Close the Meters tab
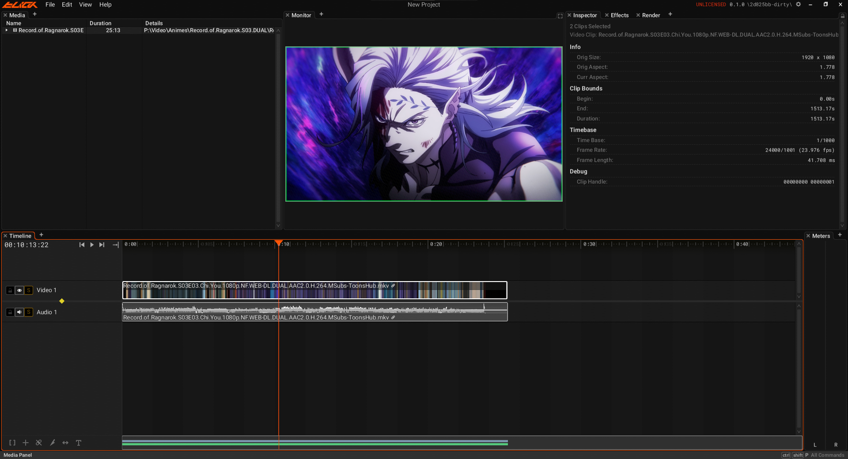The image size is (848, 459). click(x=808, y=236)
